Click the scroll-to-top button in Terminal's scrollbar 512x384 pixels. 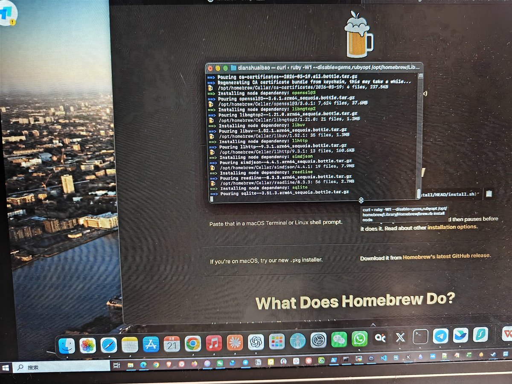[x=420, y=76]
